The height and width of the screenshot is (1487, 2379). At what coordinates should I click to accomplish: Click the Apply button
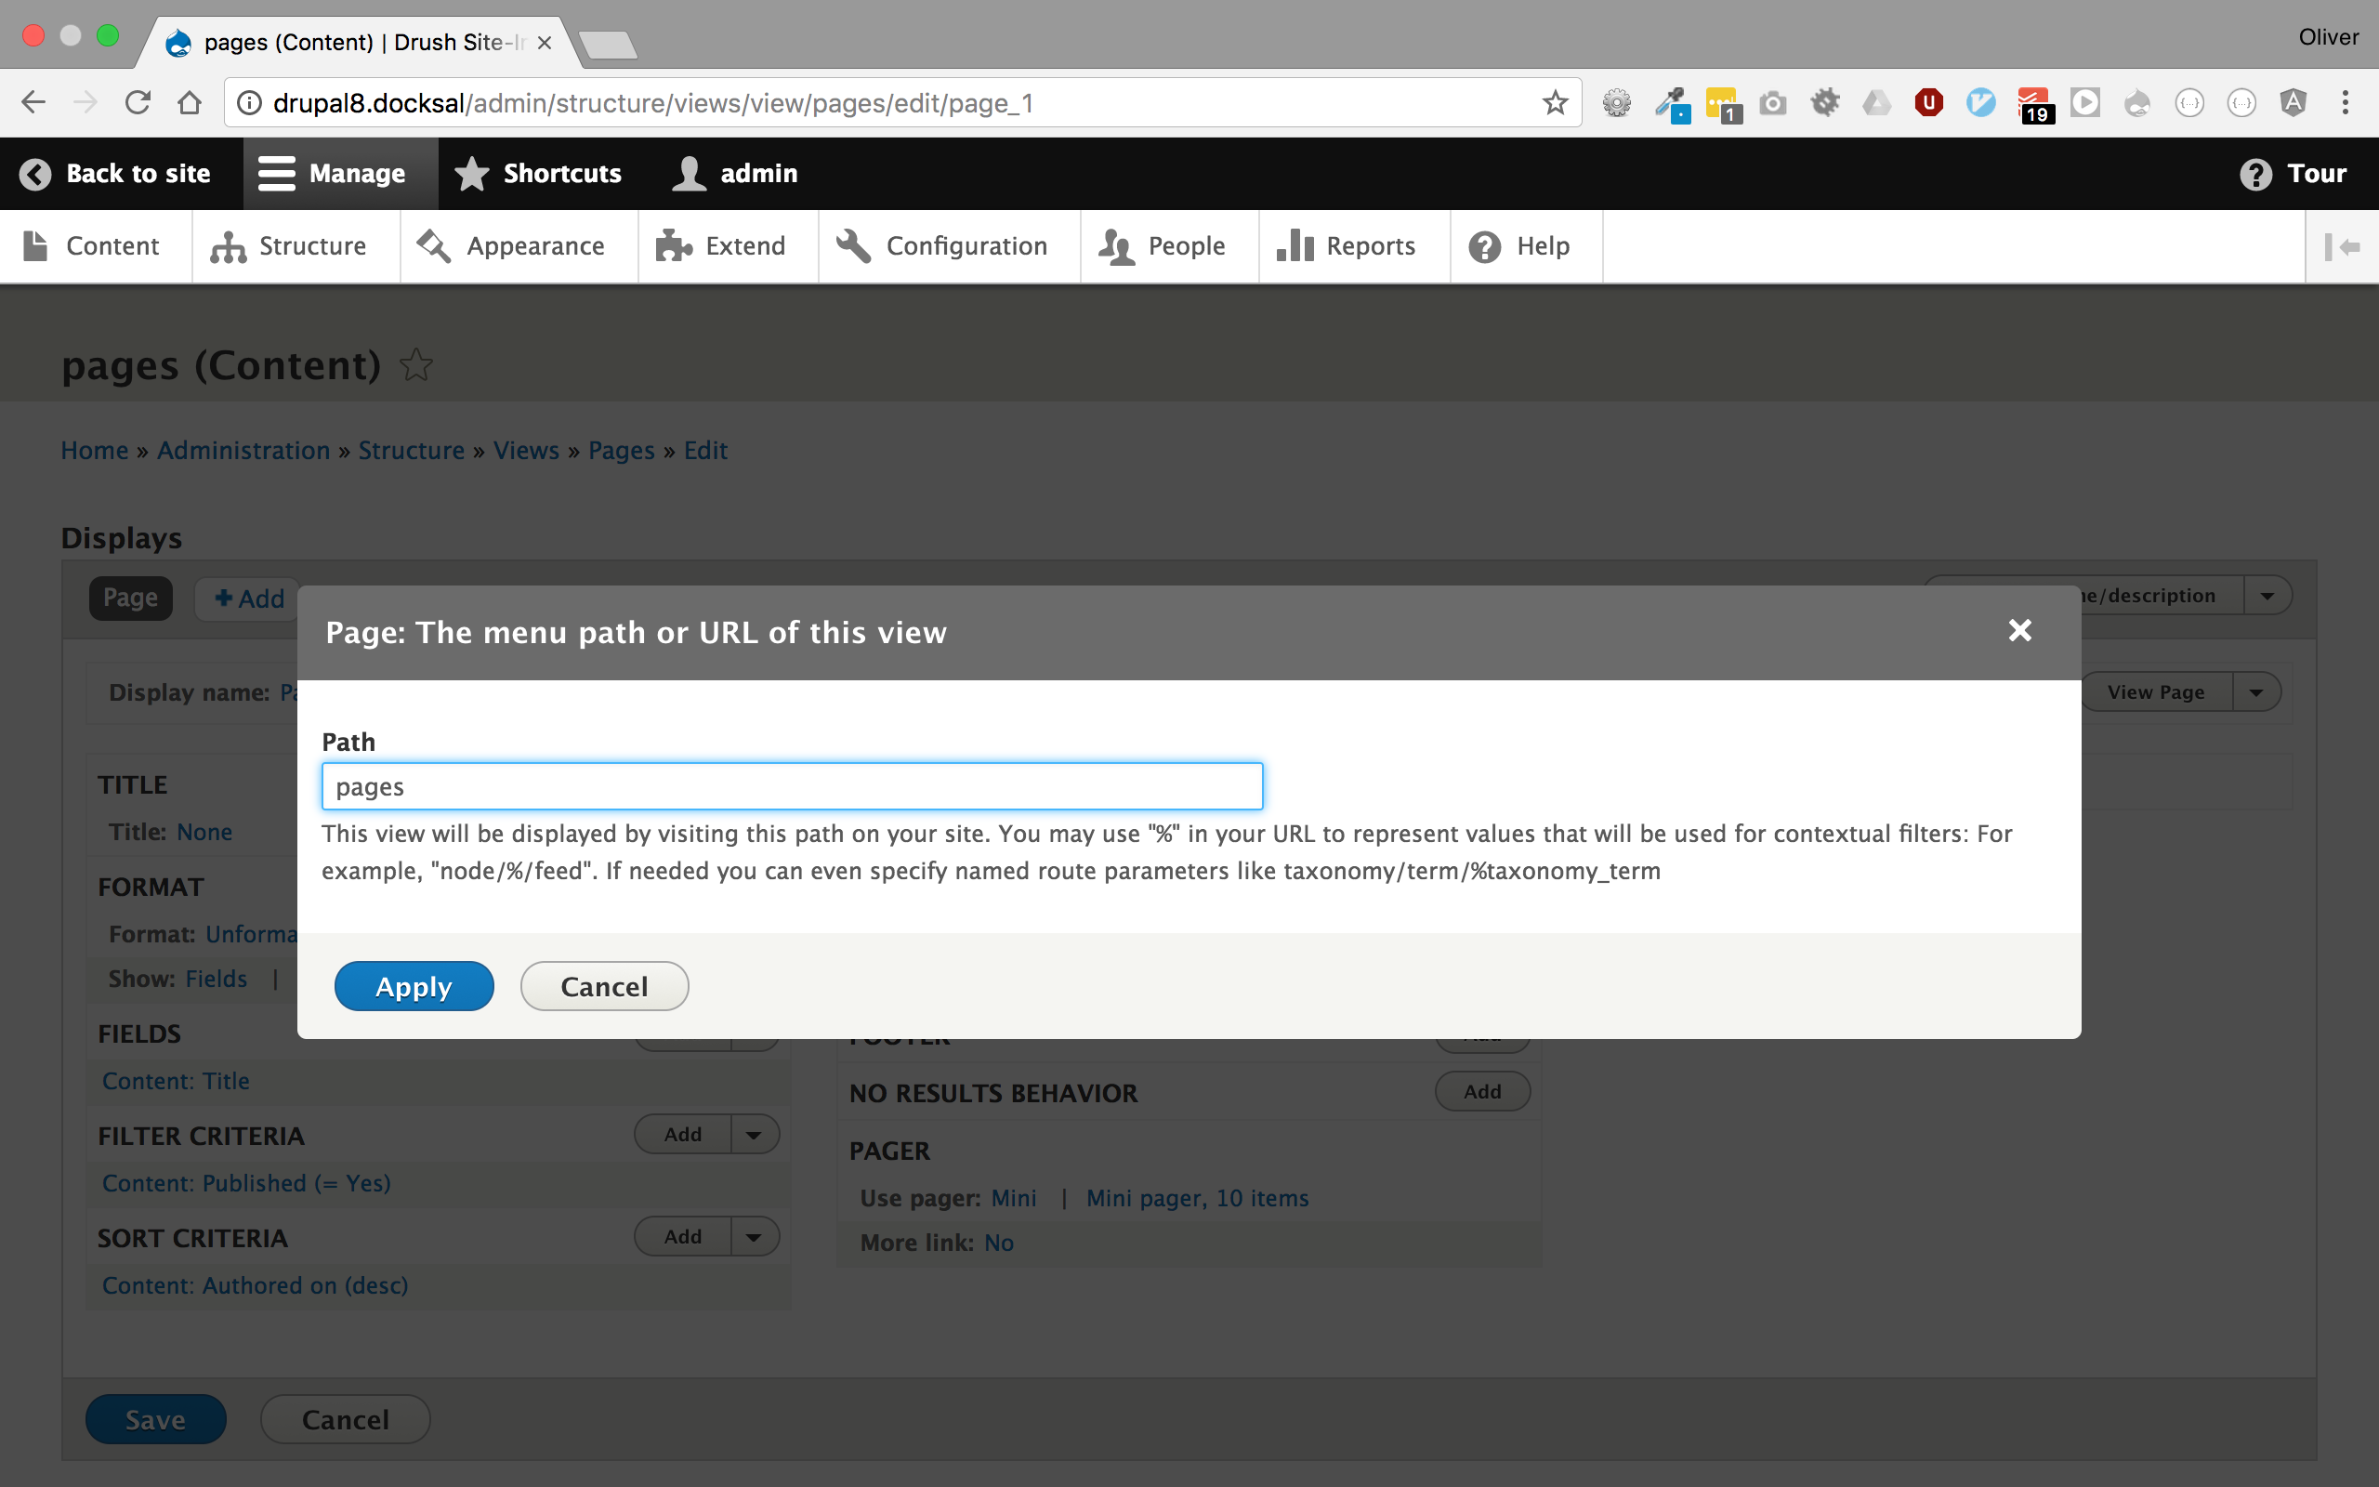click(x=413, y=986)
